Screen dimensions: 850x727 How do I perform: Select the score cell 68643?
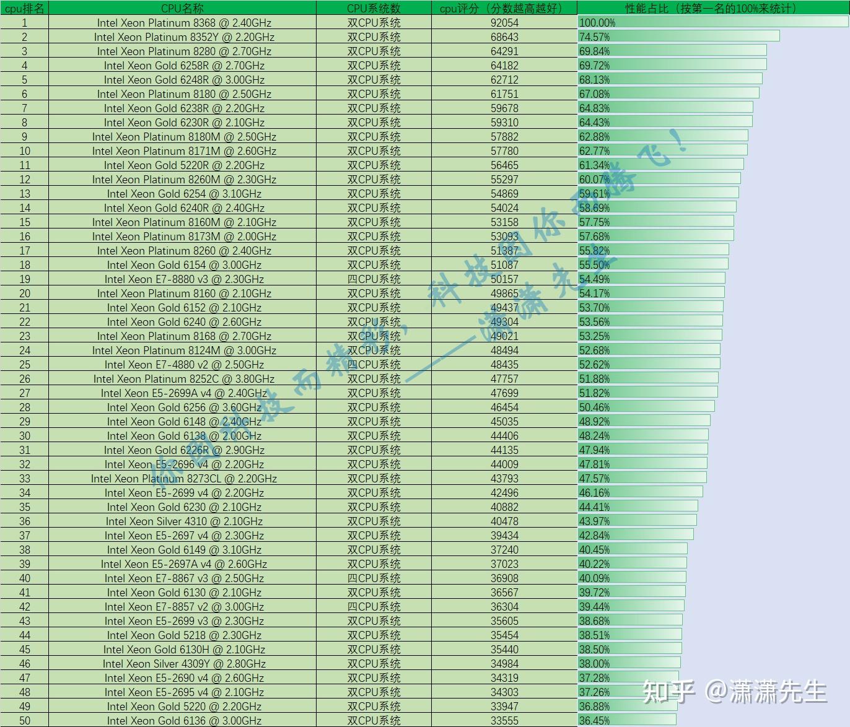[504, 37]
